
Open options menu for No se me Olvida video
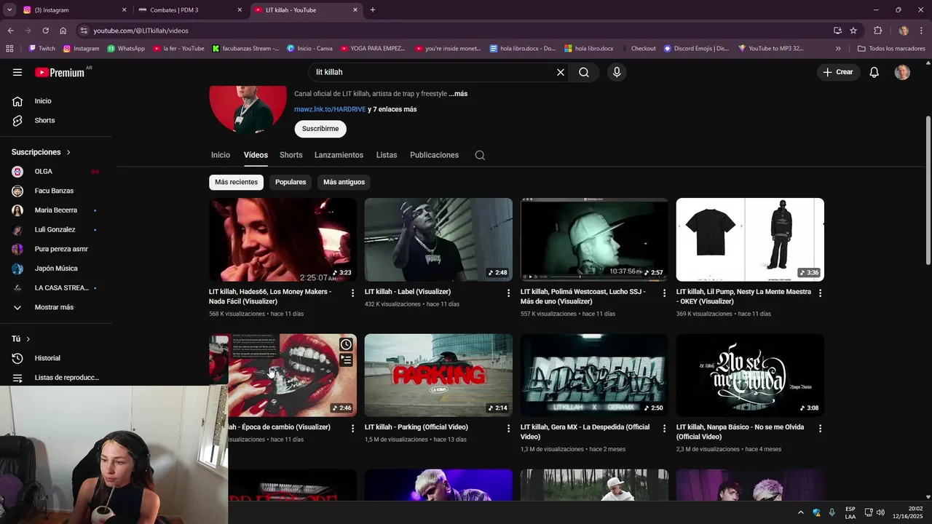tap(821, 428)
